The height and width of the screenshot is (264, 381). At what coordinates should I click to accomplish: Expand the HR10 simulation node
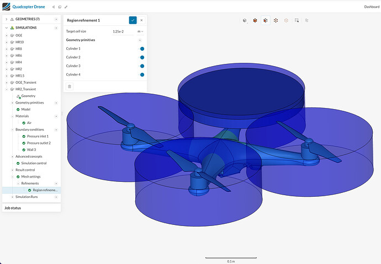click(7, 42)
